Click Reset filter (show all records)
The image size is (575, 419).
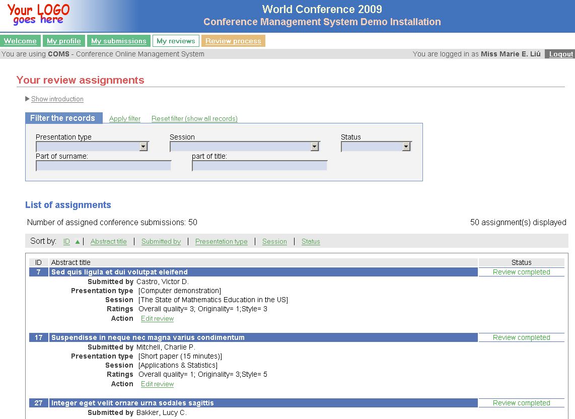click(x=194, y=118)
